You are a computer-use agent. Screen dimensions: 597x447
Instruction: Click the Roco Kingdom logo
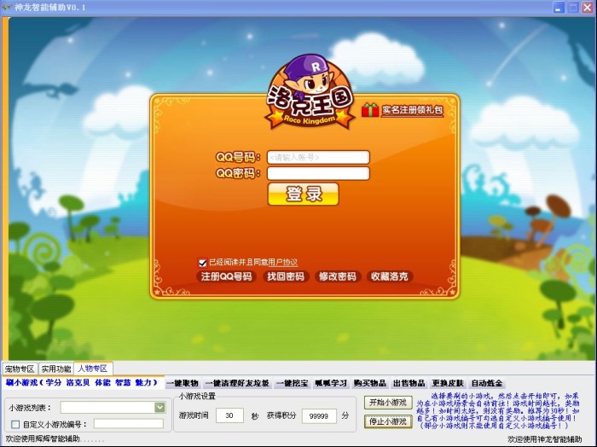coord(310,93)
